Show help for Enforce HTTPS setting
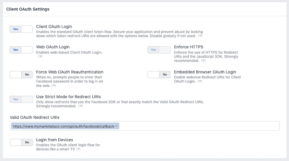 (204, 61)
